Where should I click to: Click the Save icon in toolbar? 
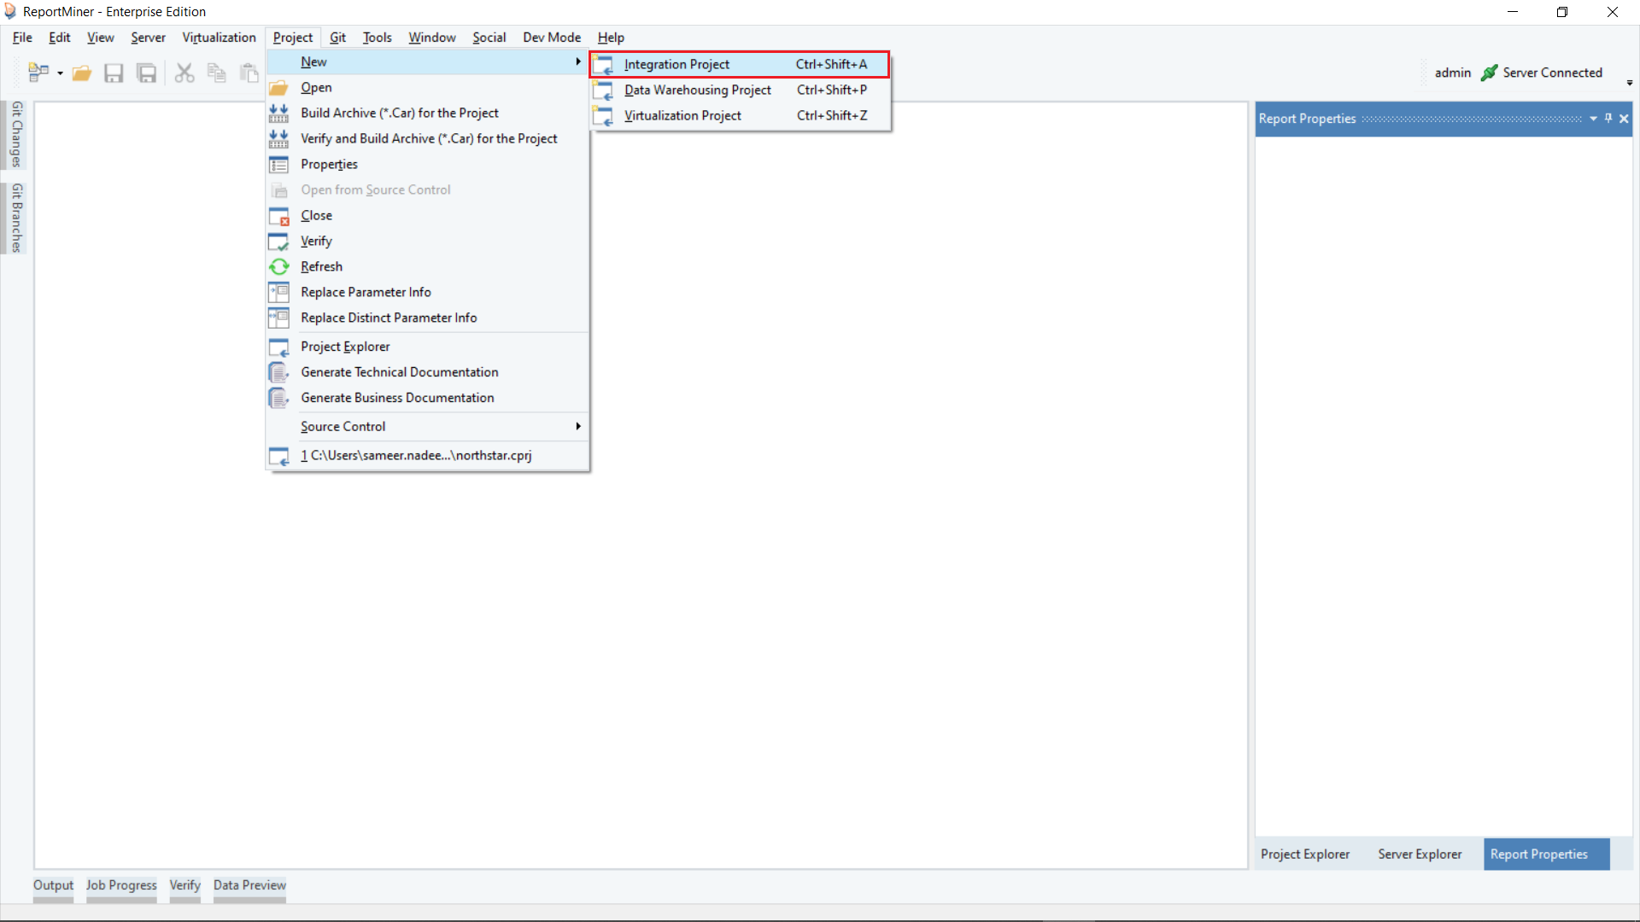(114, 73)
